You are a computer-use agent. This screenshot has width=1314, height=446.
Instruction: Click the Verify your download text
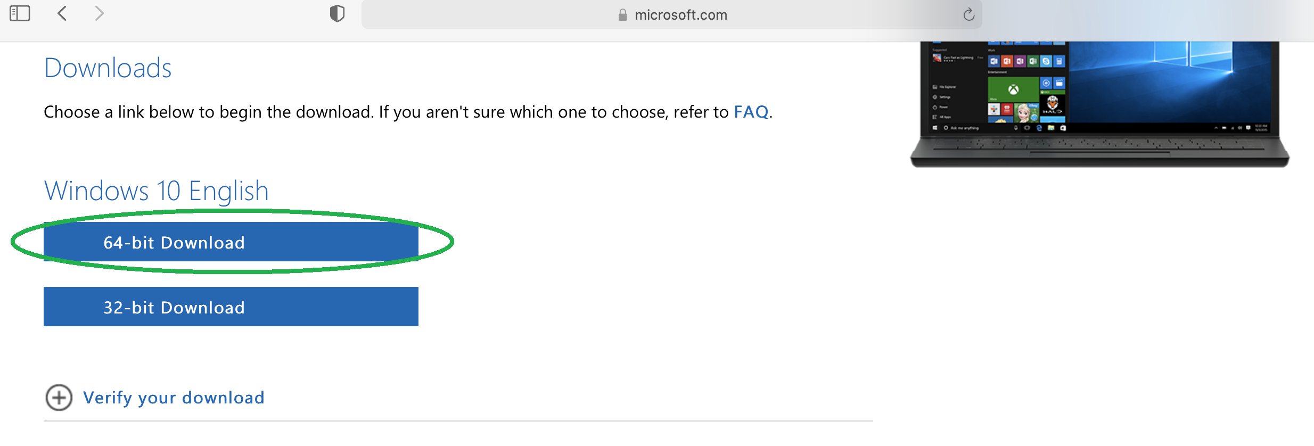[x=174, y=398]
